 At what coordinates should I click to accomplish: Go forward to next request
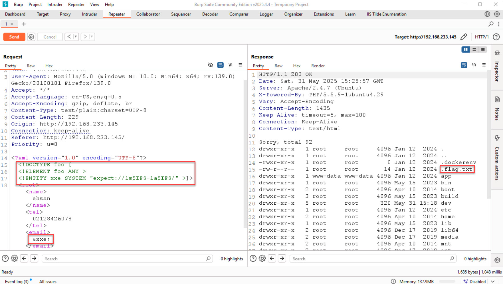[85, 37]
